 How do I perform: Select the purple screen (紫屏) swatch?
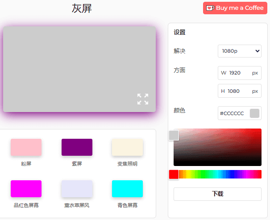pyautogui.click(x=77, y=147)
